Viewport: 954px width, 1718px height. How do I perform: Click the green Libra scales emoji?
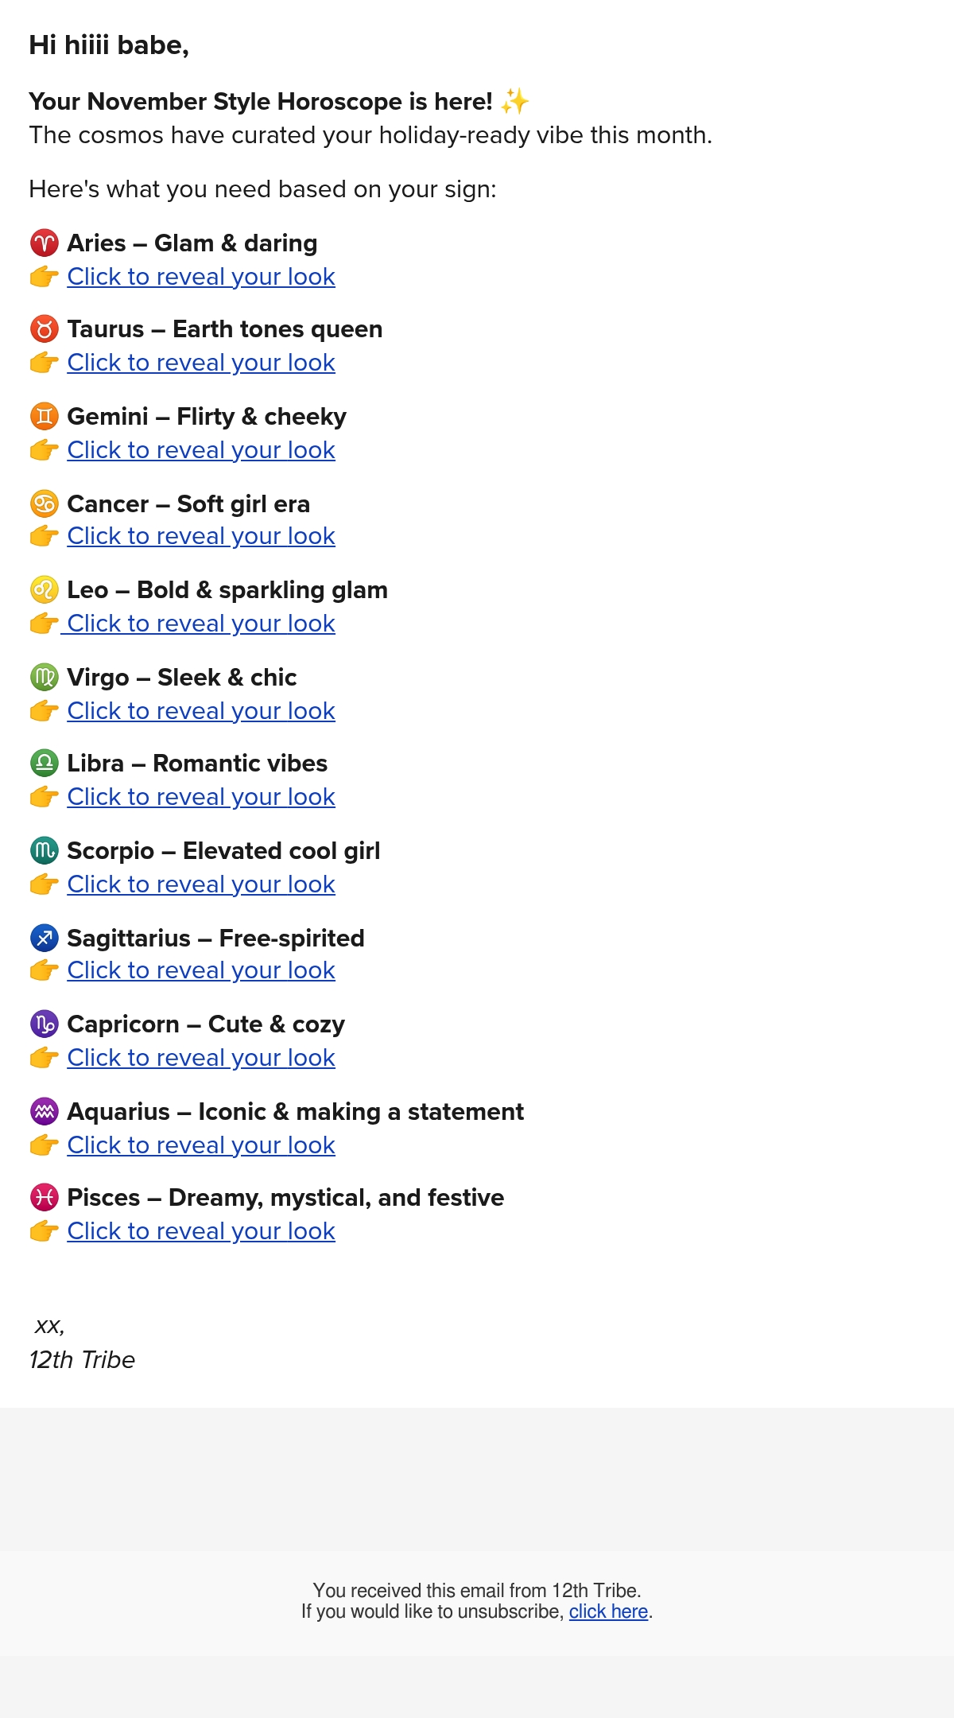[45, 763]
